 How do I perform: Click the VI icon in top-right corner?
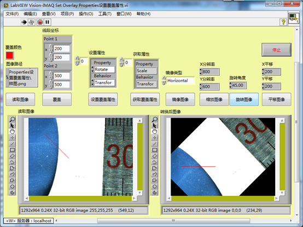tap(294, 19)
